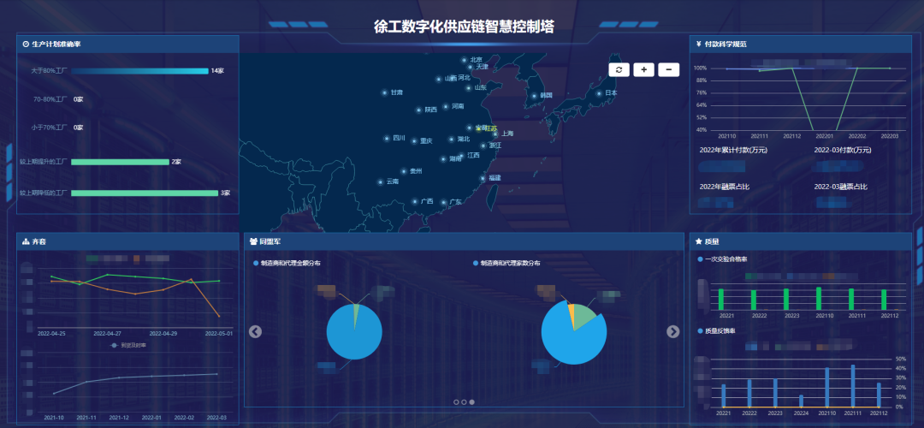The width and height of the screenshot is (924, 428).
Task: Click the 小于70%工厂 row label
Action: coord(50,128)
